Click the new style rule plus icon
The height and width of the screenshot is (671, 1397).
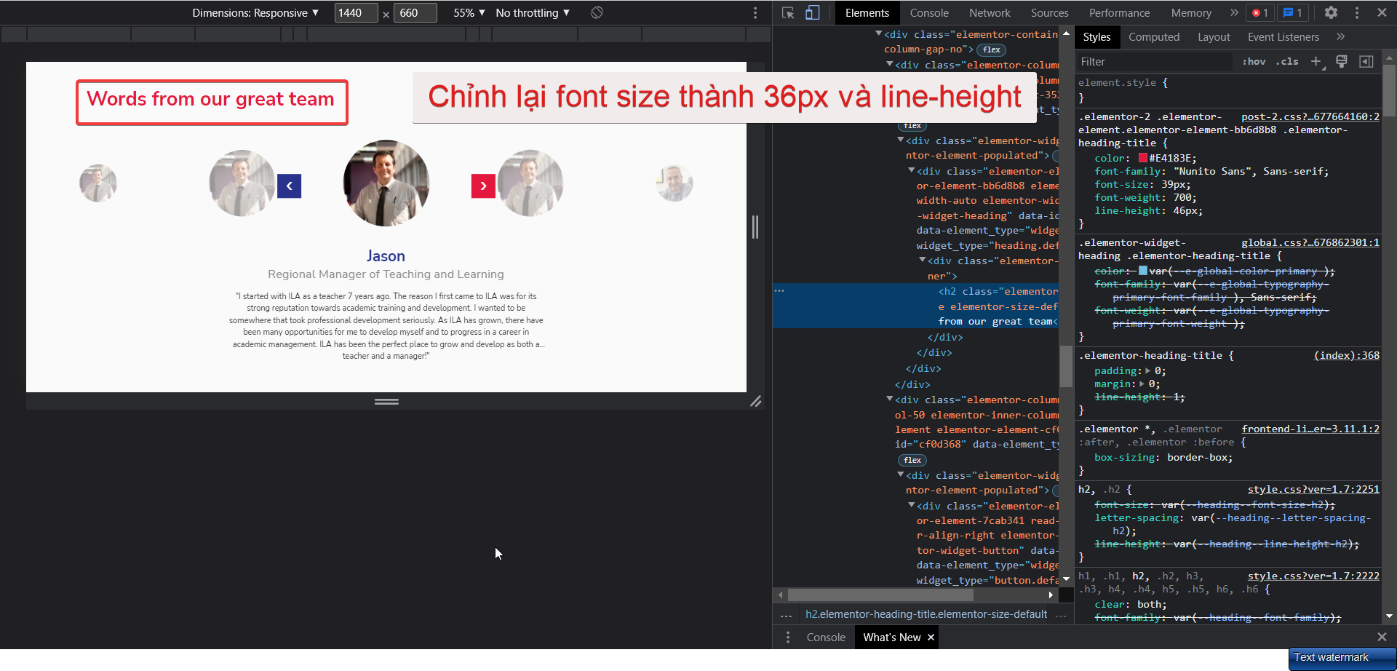click(1316, 62)
